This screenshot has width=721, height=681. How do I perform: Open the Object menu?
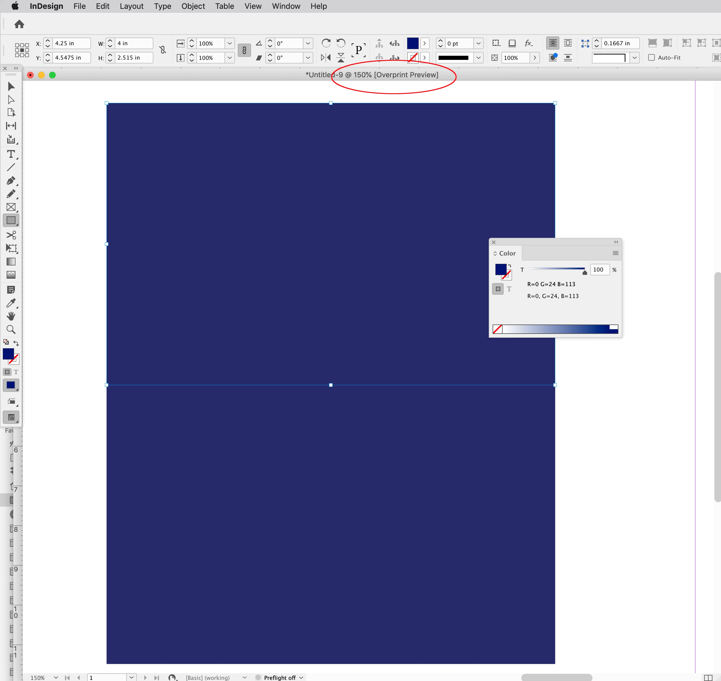tap(193, 6)
